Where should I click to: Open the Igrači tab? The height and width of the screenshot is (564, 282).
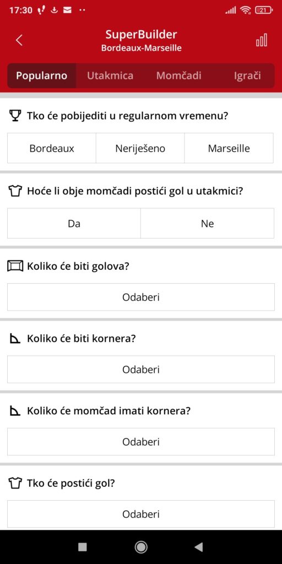(x=247, y=75)
